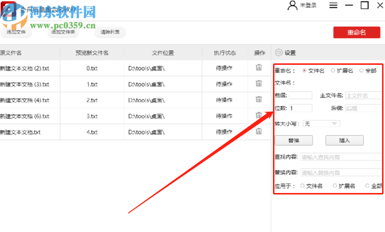Click preview name 1.txt
The height and width of the screenshot is (232, 385).
(x=92, y=84)
